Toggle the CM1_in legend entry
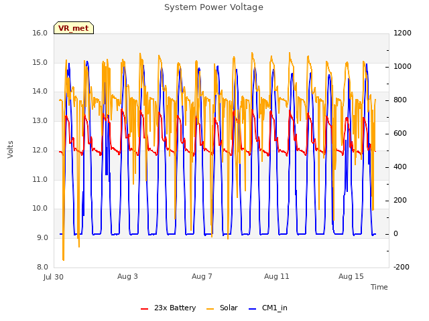The image size is (429, 321). coord(268,308)
